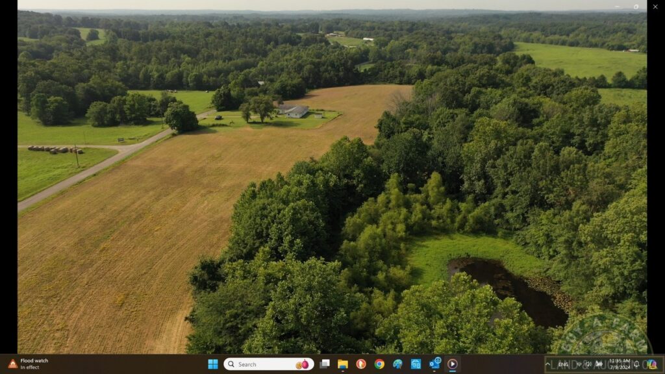This screenshot has width=665, height=374.
Task: Show notifications via the bell icon
Action: point(637,364)
